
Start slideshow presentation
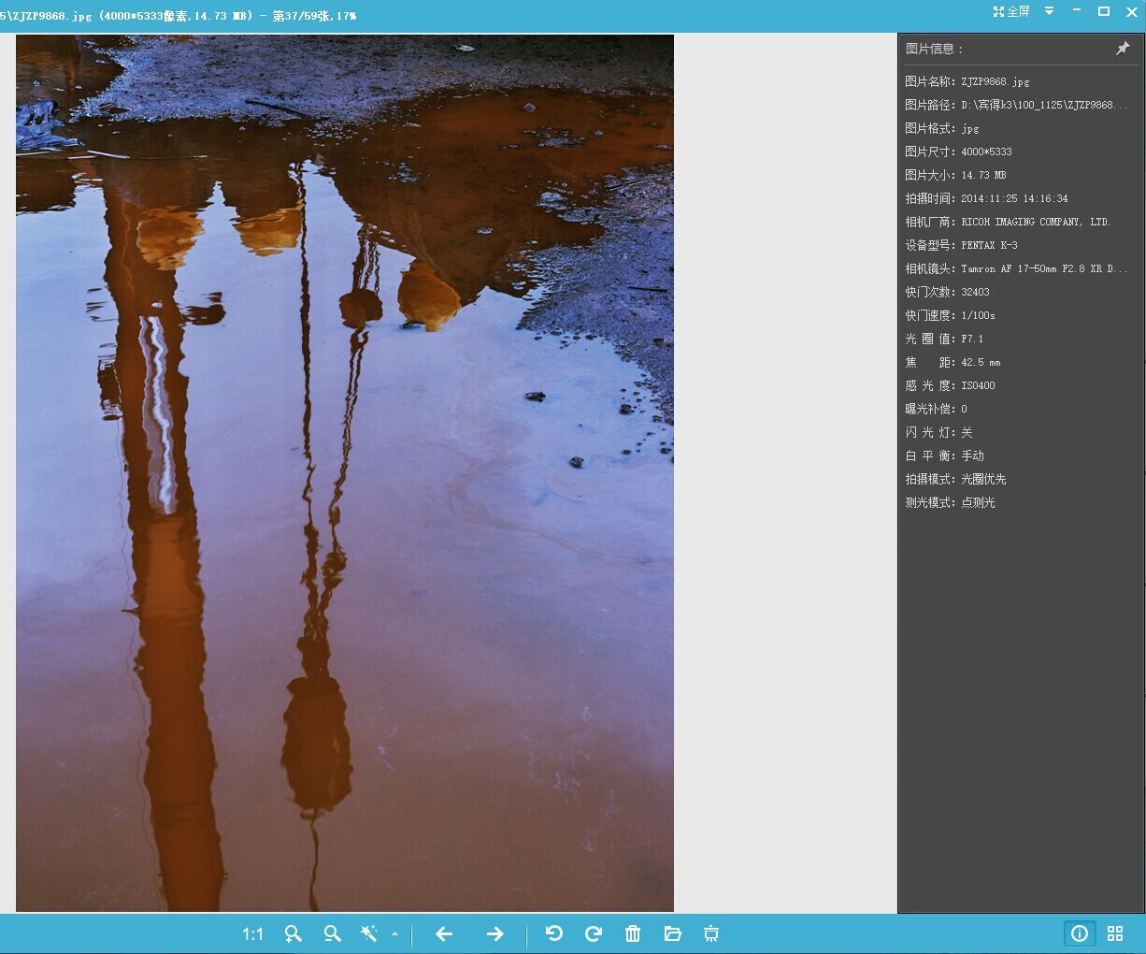711,933
